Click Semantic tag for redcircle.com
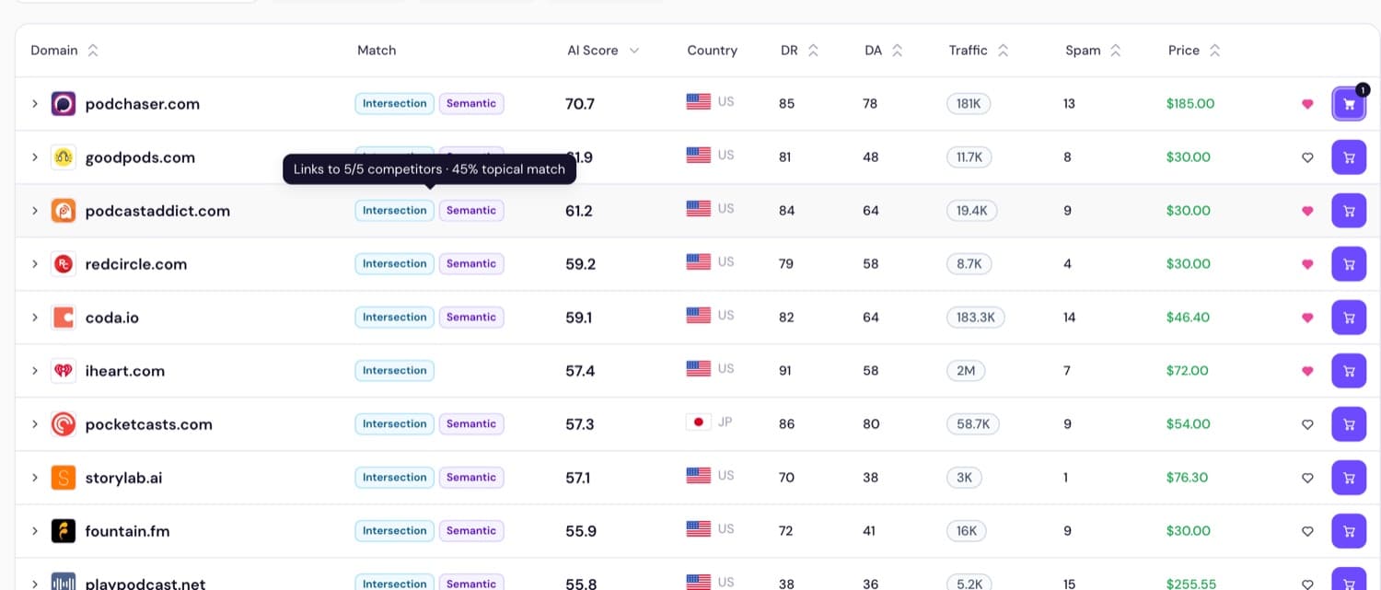This screenshot has height=590, width=1381. 471,264
